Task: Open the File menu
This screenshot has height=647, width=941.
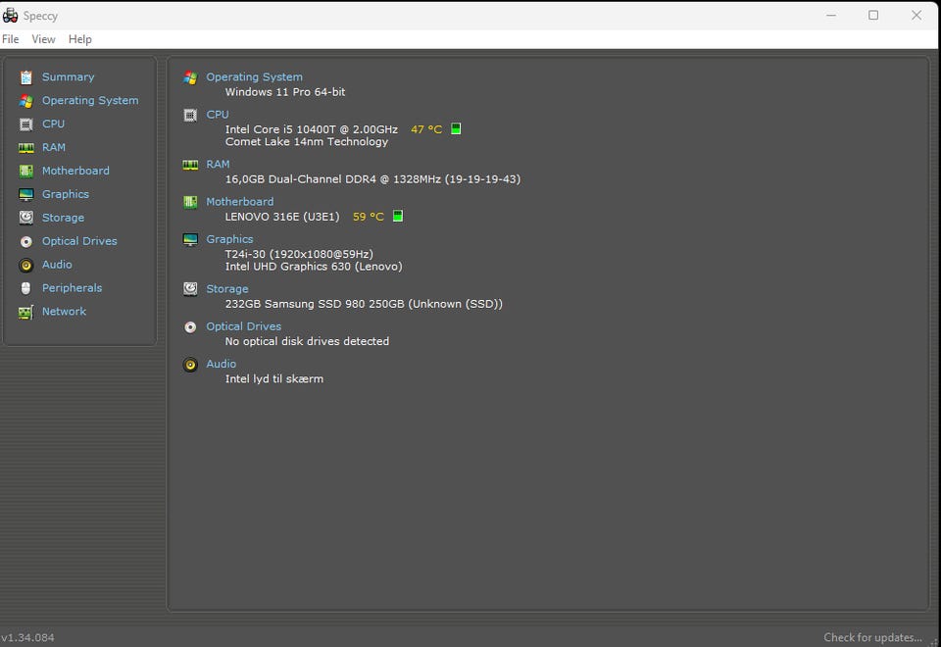Action: tap(10, 39)
